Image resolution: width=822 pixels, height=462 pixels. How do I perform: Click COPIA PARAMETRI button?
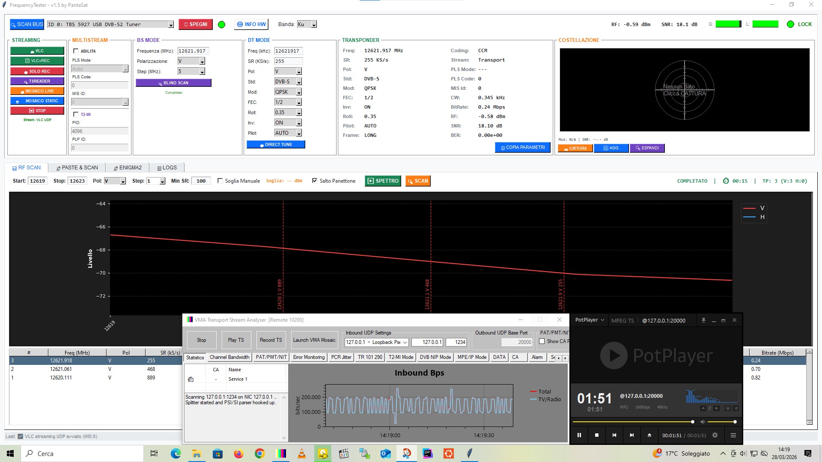tap(522, 147)
